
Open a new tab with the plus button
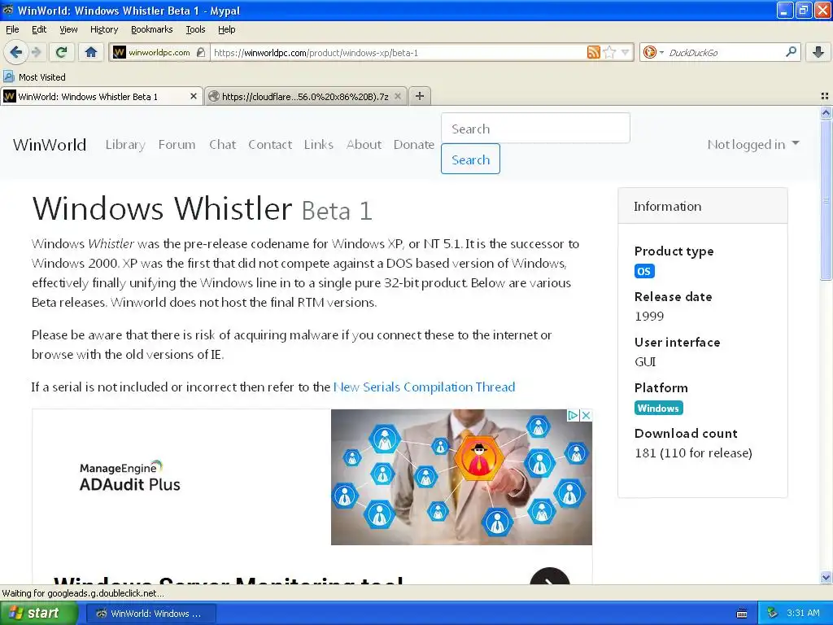point(420,96)
